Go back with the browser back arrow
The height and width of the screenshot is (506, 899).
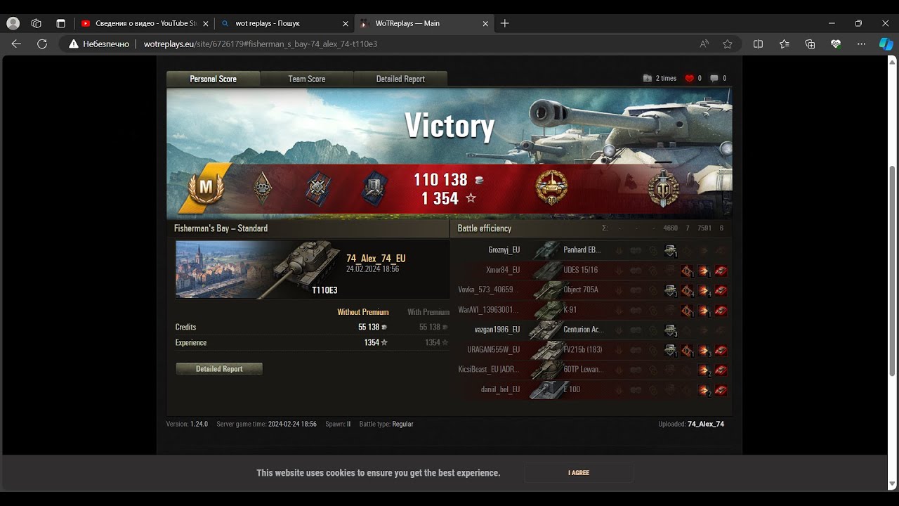[x=16, y=44]
